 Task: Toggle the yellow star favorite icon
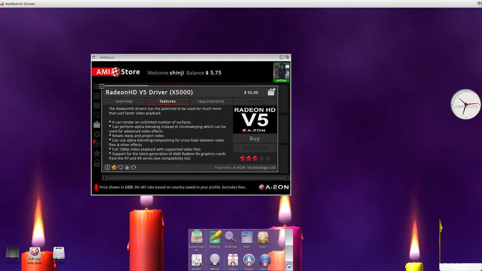pyautogui.click(x=114, y=167)
